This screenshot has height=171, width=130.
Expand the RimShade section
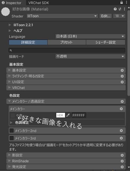pyautogui.click(x=66, y=161)
